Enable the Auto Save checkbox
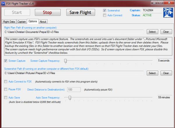Screen dimensions: 175x128 [x=6, y=98]
